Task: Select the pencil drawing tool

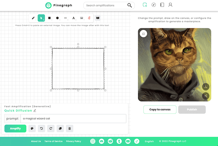Action: pyautogui.click(x=33, y=18)
